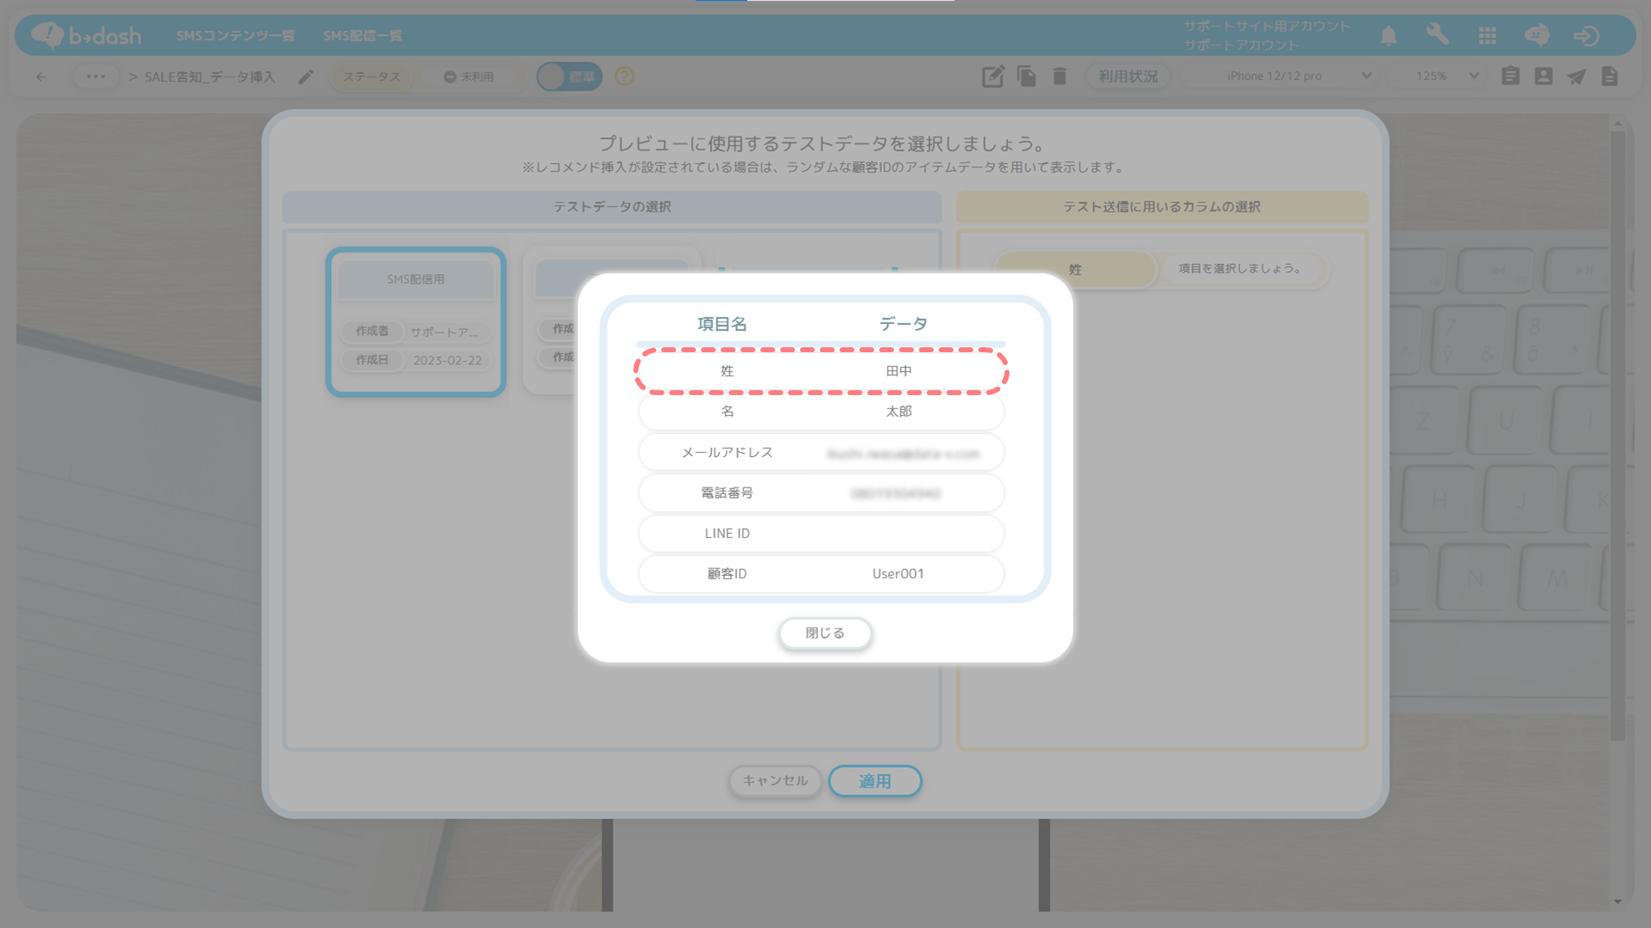Click the logout arrow icon
Screen dimensions: 1651x928
(x=1586, y=35)
